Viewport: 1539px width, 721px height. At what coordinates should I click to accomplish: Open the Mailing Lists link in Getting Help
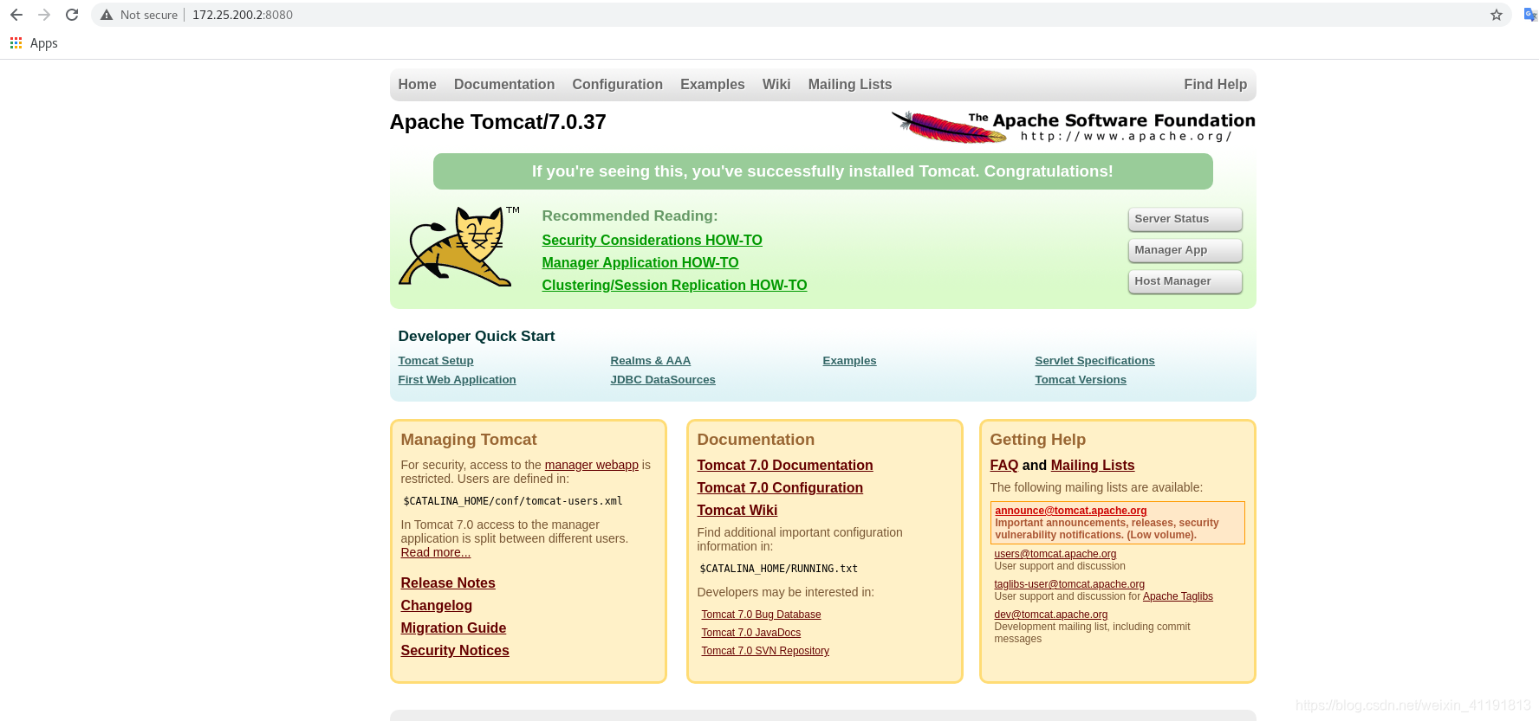click(1093, 465)
